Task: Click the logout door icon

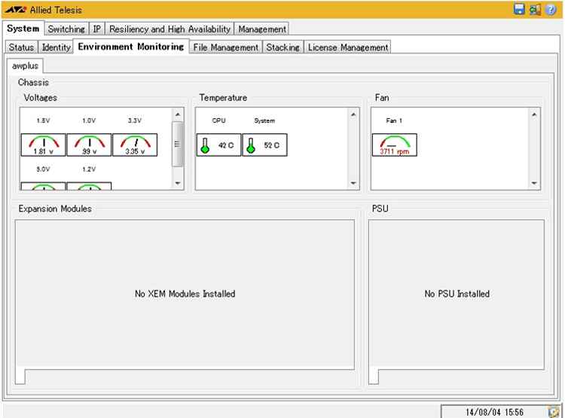Action: 535,10
